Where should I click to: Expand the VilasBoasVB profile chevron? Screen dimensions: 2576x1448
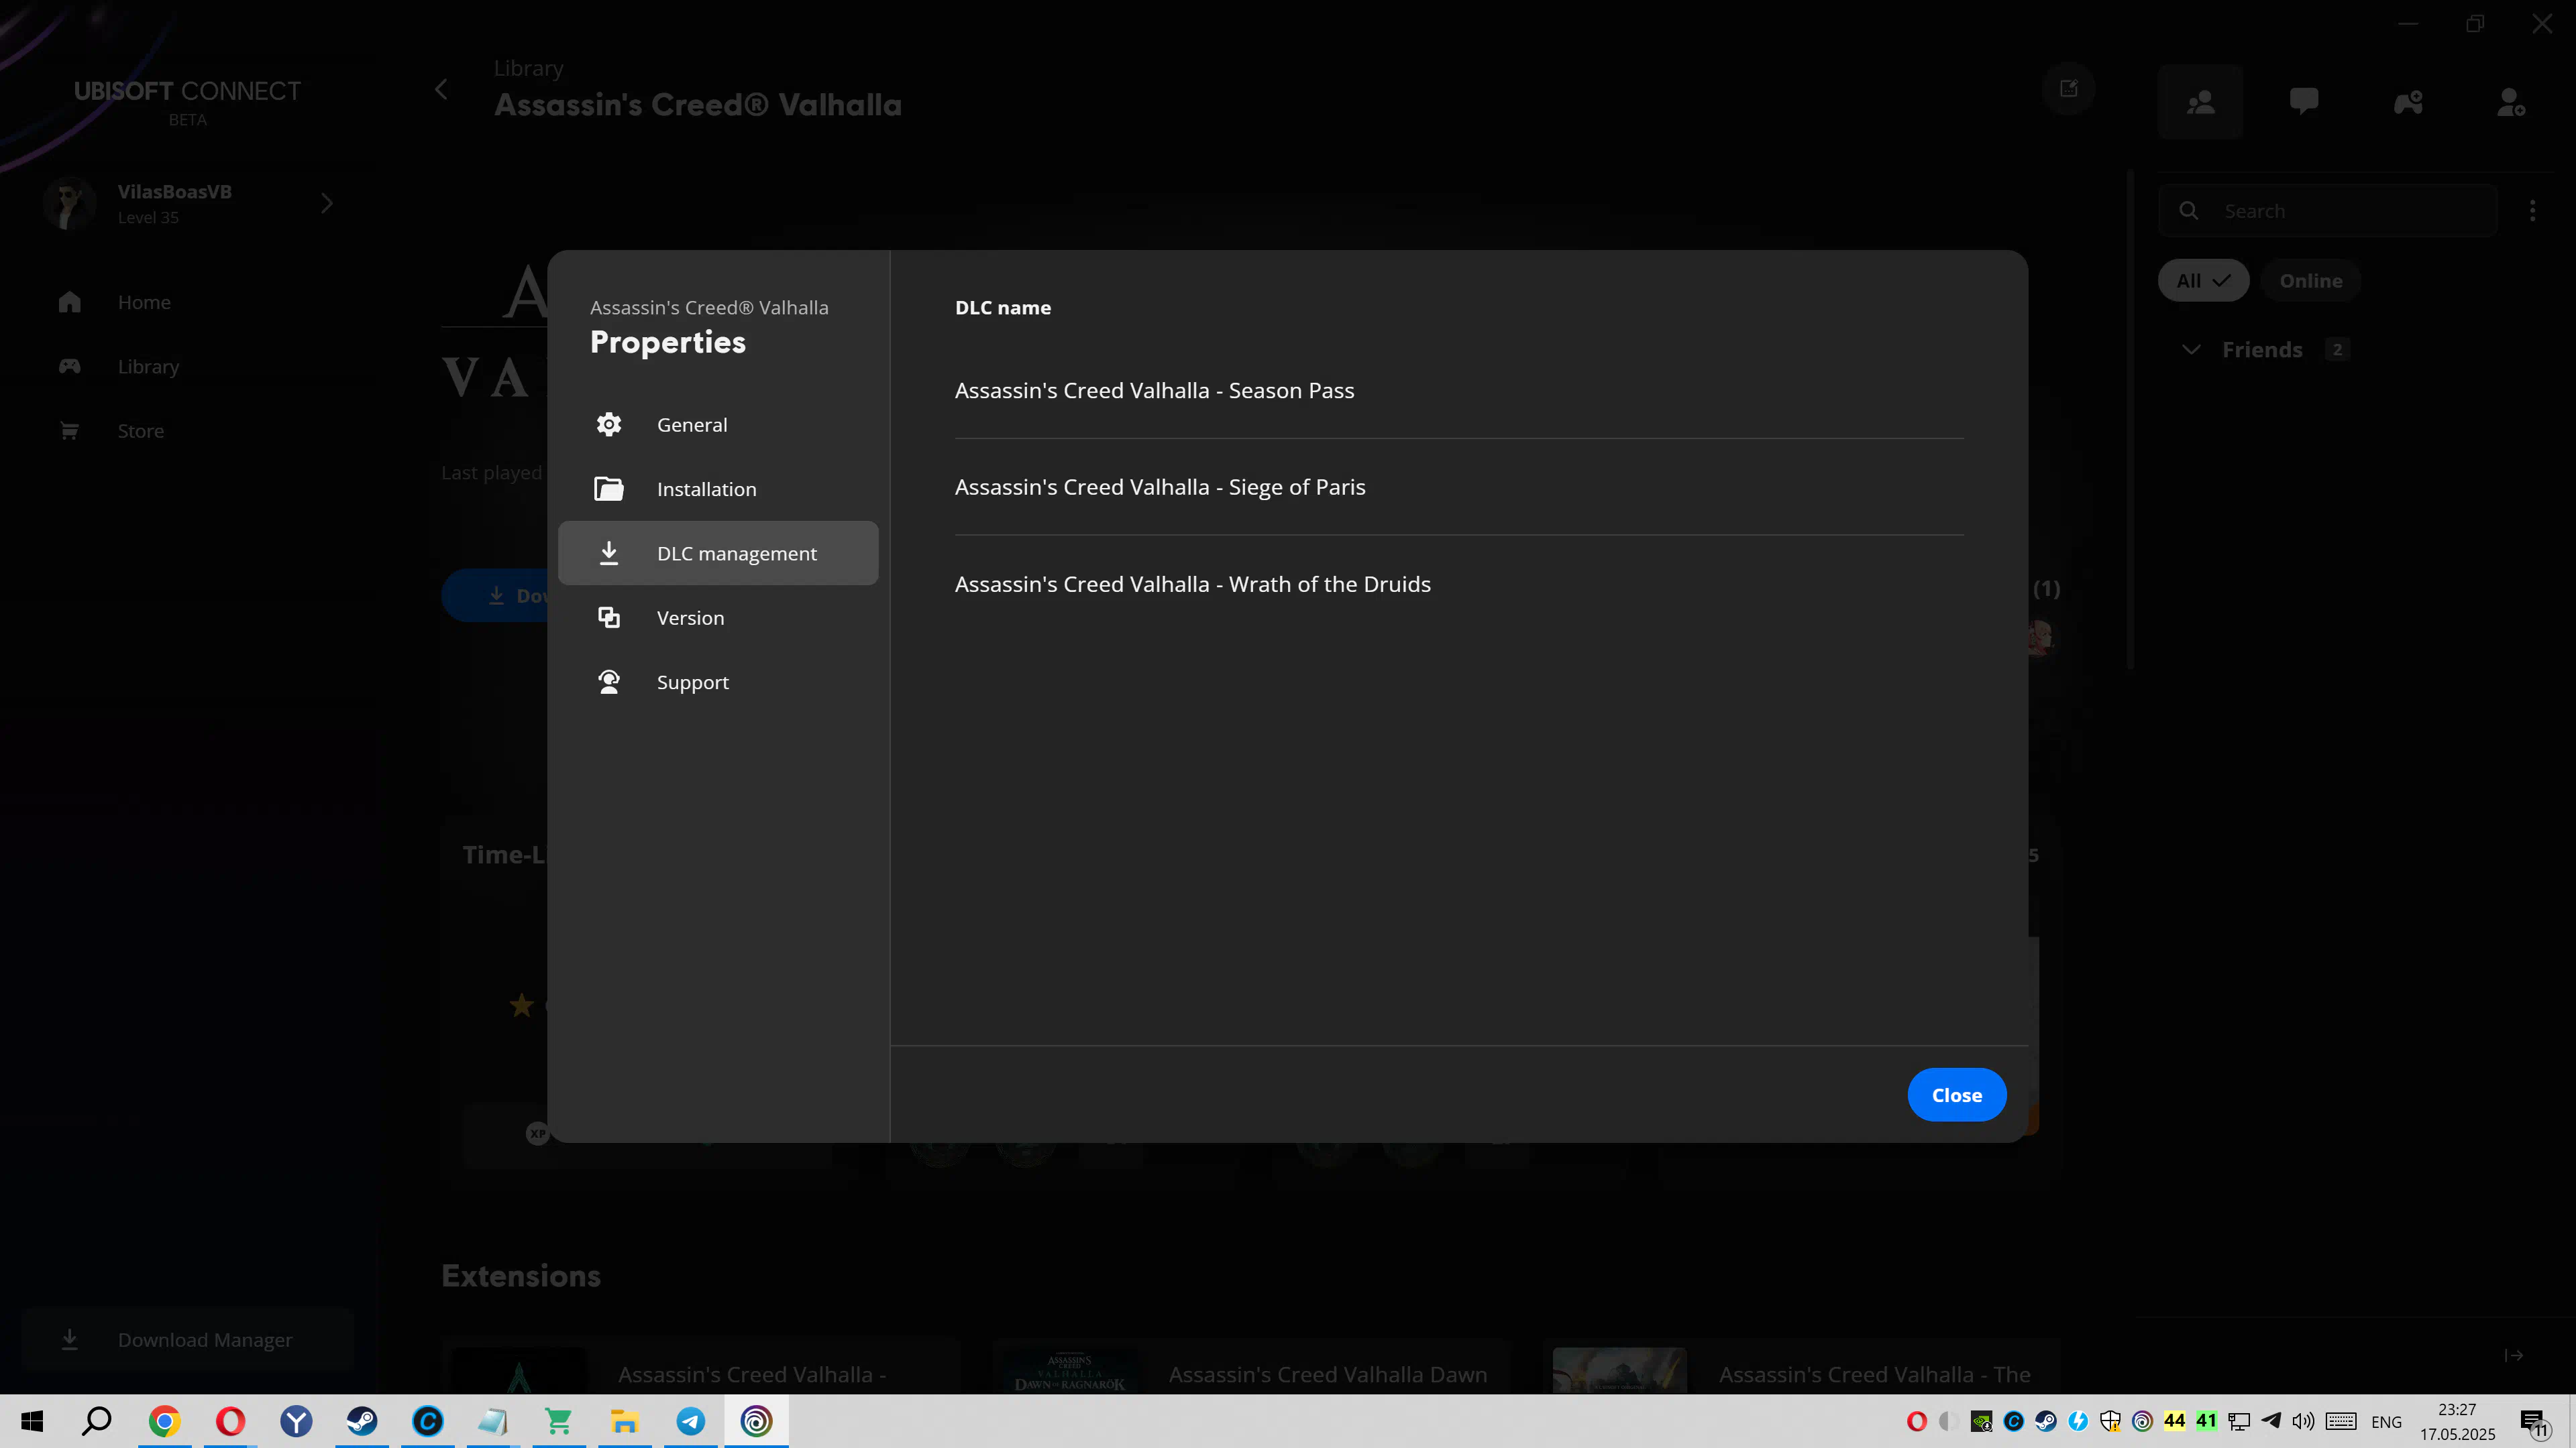point(326,204)
